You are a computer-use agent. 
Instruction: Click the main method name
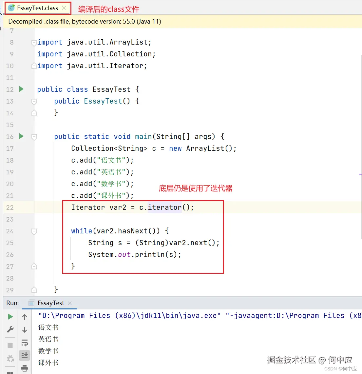(143, 136)
